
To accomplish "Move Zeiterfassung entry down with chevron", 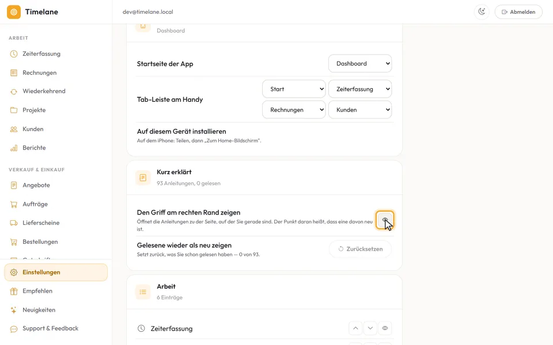I will click(370, 328).
